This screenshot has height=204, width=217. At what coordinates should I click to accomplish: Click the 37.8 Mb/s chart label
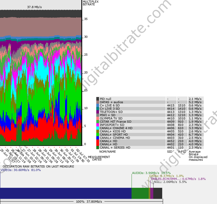click(x=34, y=7)
